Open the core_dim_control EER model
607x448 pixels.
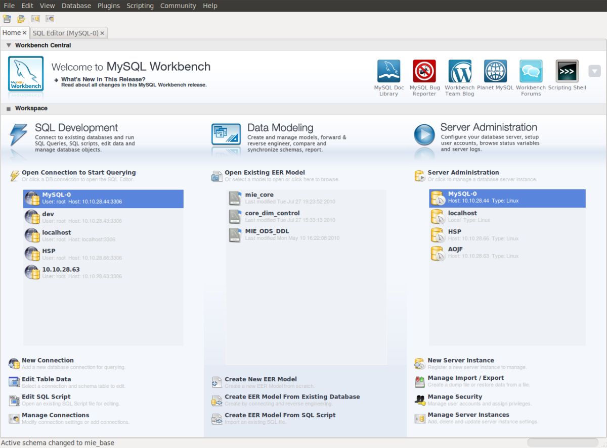point(306,217)
